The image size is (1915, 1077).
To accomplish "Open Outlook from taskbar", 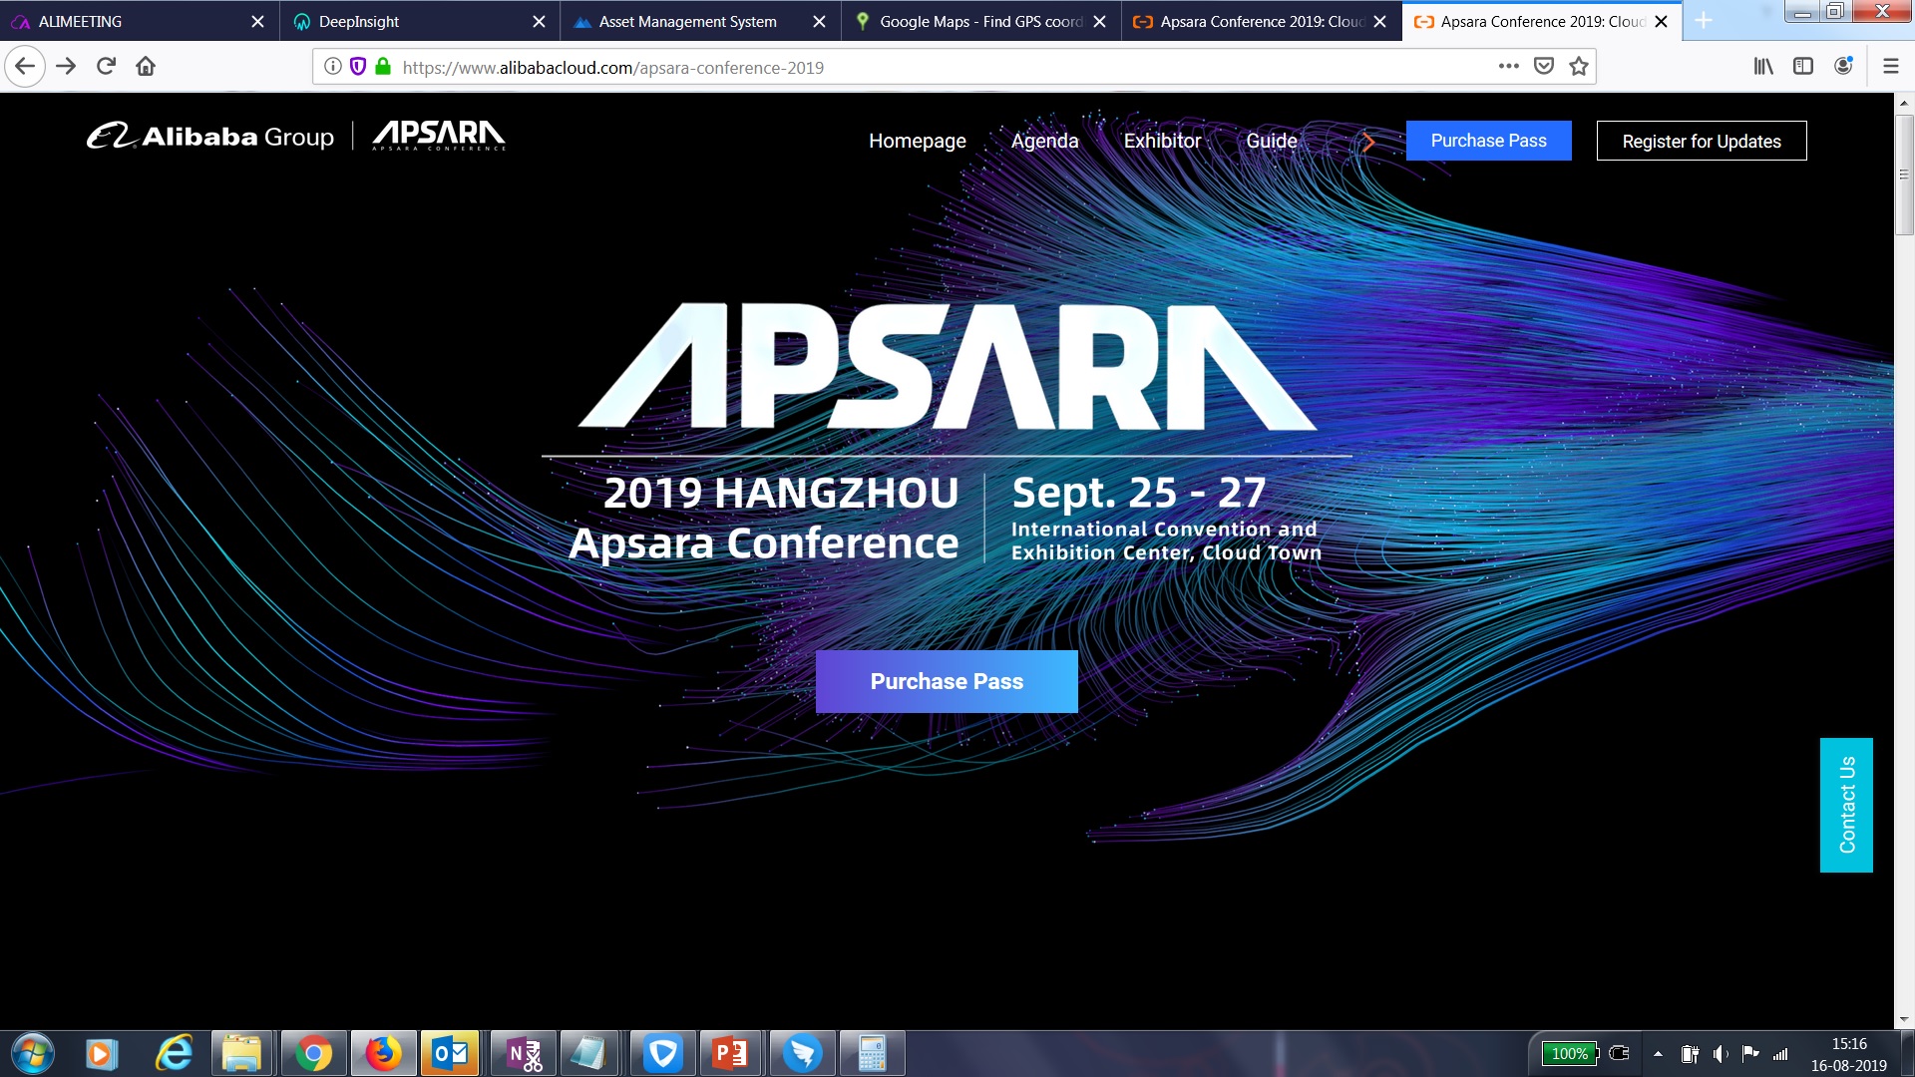I will point(451,1053).
